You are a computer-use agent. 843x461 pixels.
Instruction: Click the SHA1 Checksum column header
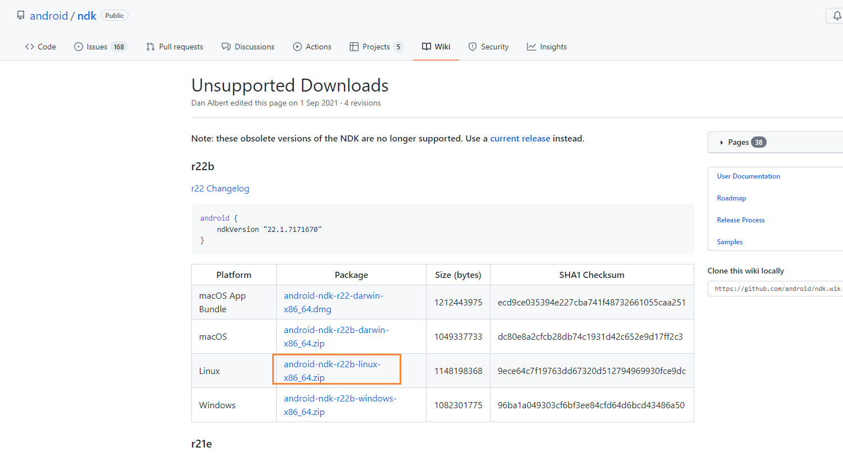point(592,275)
